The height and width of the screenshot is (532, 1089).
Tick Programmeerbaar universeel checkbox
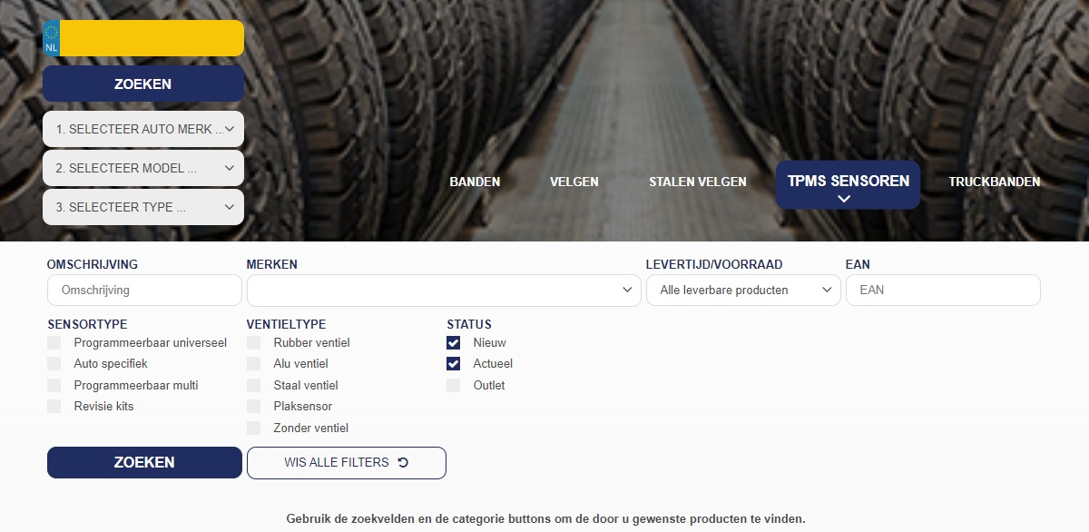(54, 343)
